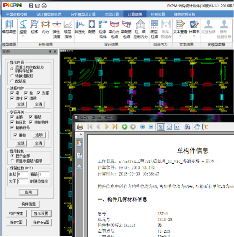This screenshot has width=234, height=237.
Task: Click the 应用 apply button
Action: click(x=28, y=192)
